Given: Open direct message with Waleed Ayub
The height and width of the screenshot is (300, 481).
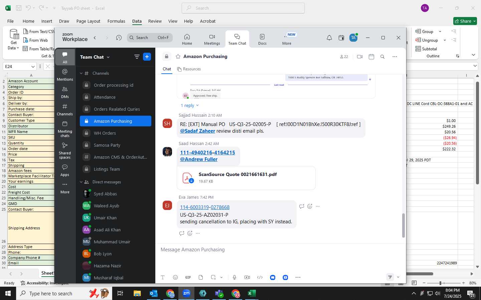Looking at the screenshot, I should coord(116,206).
